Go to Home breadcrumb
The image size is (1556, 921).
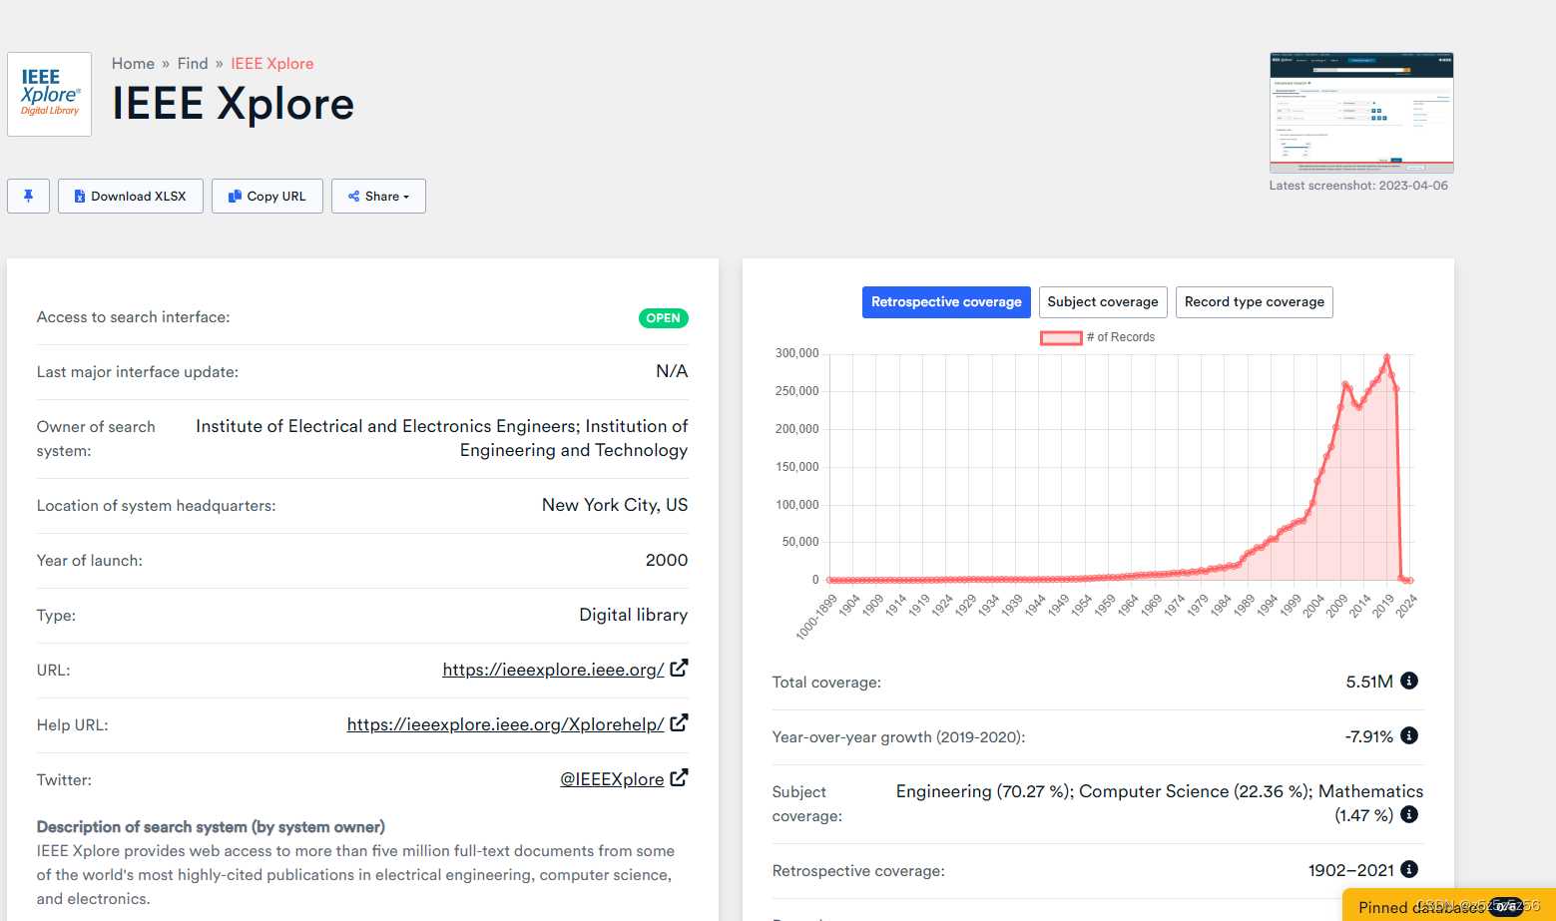coord(133,64)
